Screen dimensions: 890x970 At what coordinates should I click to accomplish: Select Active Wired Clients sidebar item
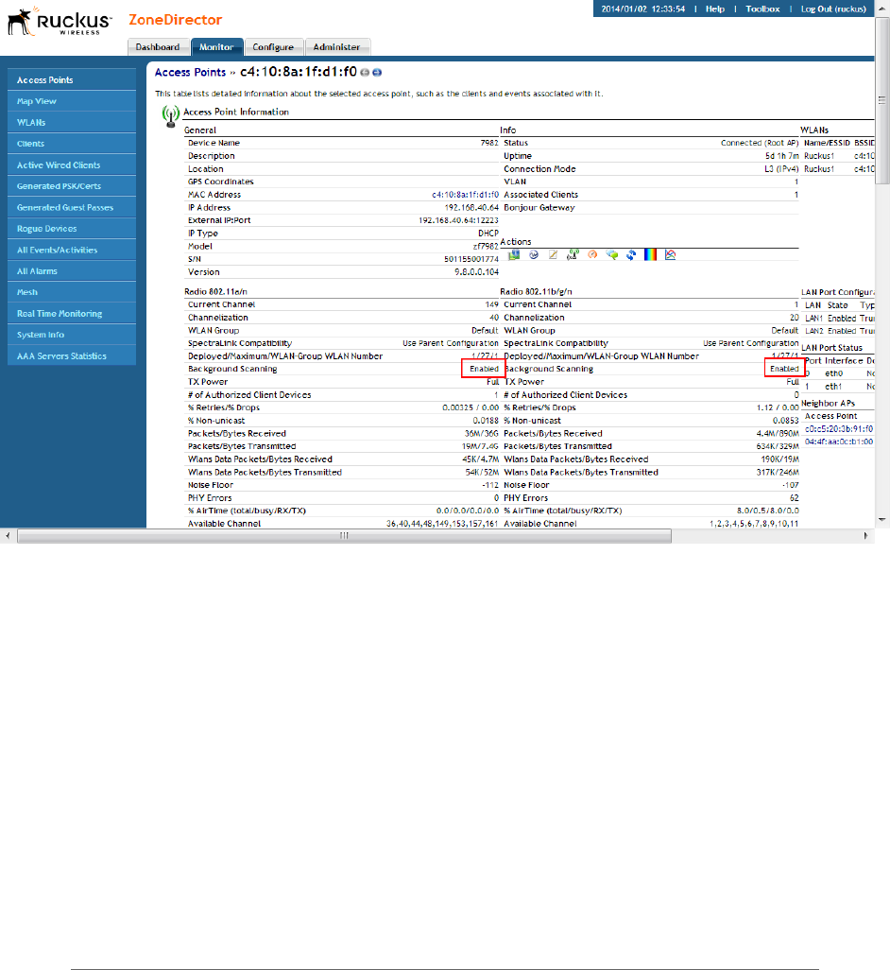click(72, 165)
